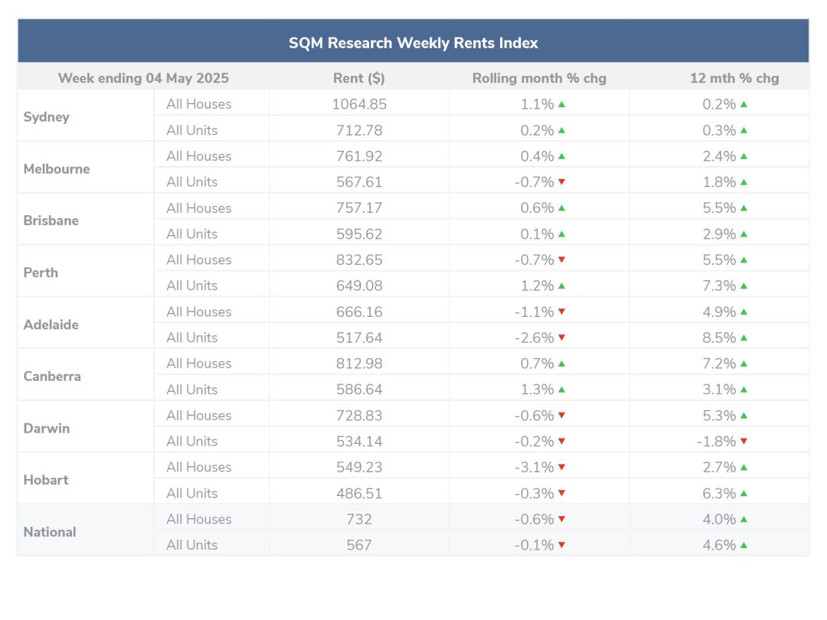Click Darwin units rent 534.14
The image size is (827, 620).
[359, 442]
